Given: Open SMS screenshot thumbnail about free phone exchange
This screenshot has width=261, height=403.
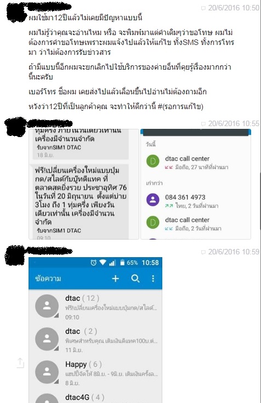Looking at the screenshot, I should (x=84, y=184).
